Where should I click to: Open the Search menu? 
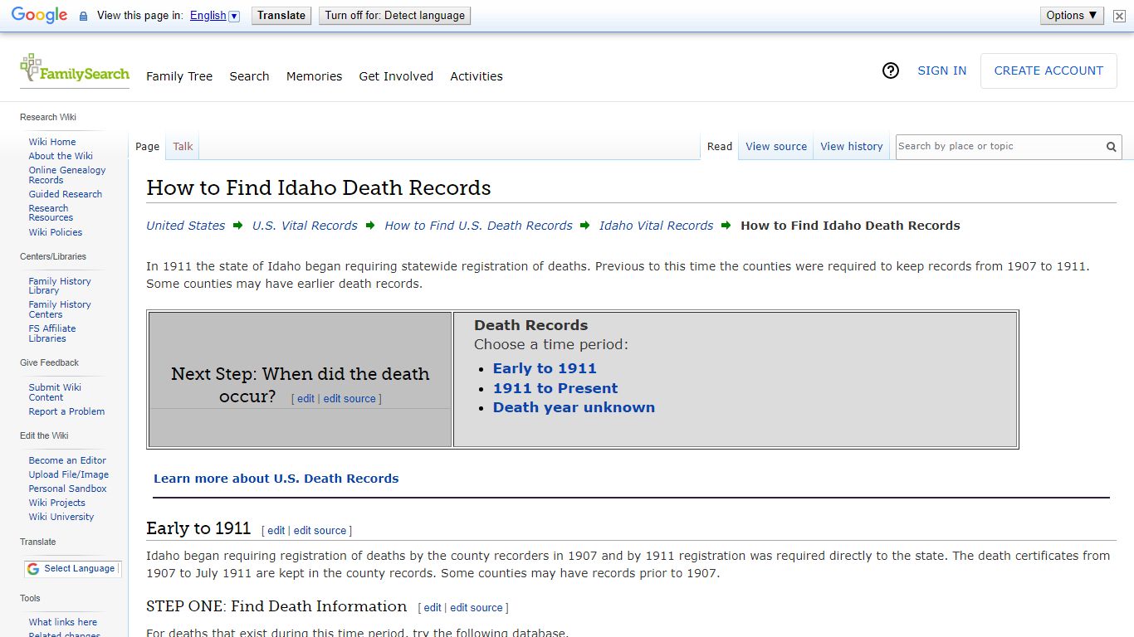(249, 76)
